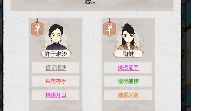Click the 鲜于琳汐 name plate
The width and height of the screenshot is (198, 111).
coord(56,54)
